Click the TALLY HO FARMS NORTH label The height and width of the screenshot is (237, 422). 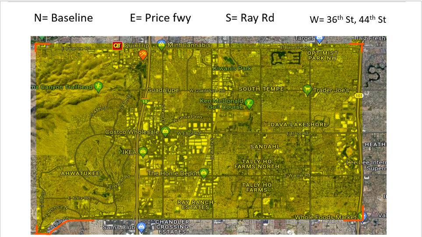pyautogui.click(x=257, y=164)
